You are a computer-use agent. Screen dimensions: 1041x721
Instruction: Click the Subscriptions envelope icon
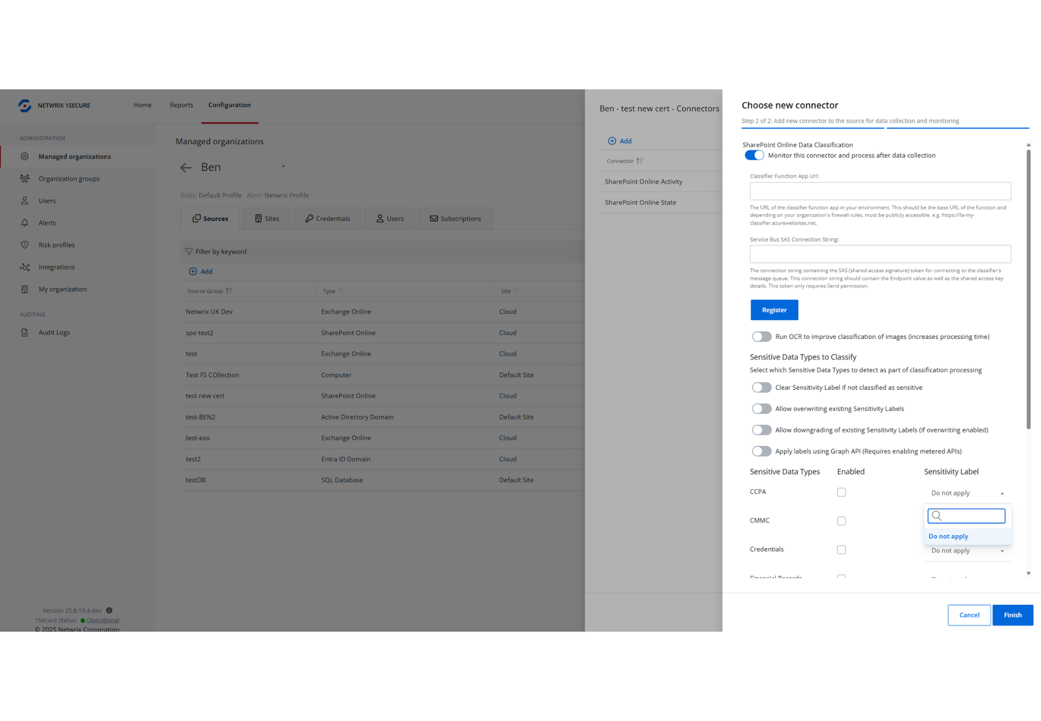click(434, 218)
